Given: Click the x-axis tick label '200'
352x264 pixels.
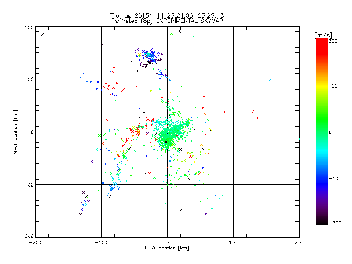Looking at the screenshot, I should [x=299, y=242].
